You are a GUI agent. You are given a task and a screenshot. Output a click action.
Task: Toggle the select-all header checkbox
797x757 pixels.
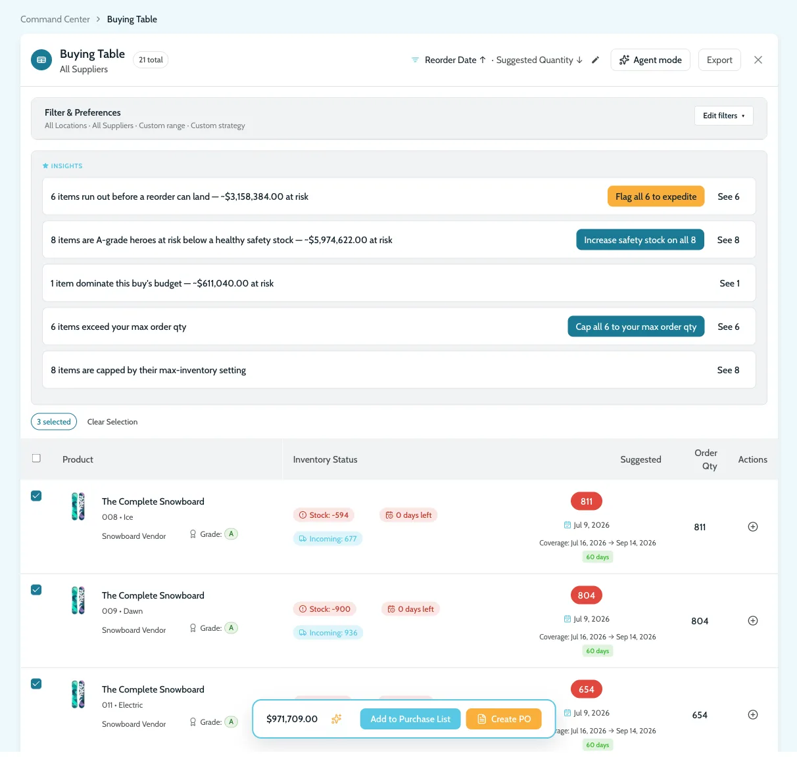coord(36,458)
